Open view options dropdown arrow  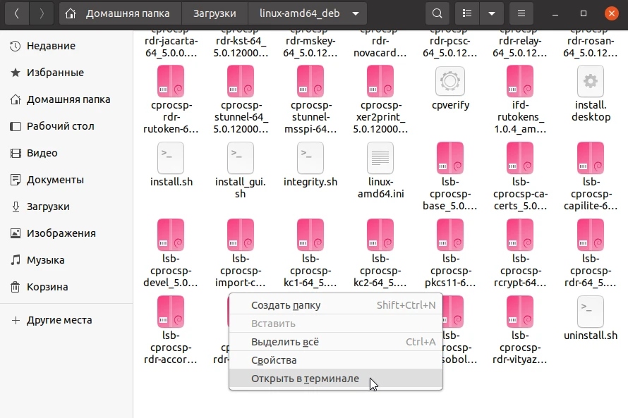tap(491, 13)
